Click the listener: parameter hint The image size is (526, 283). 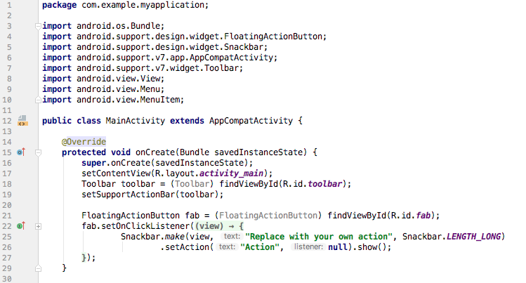(x=308, y=247)
